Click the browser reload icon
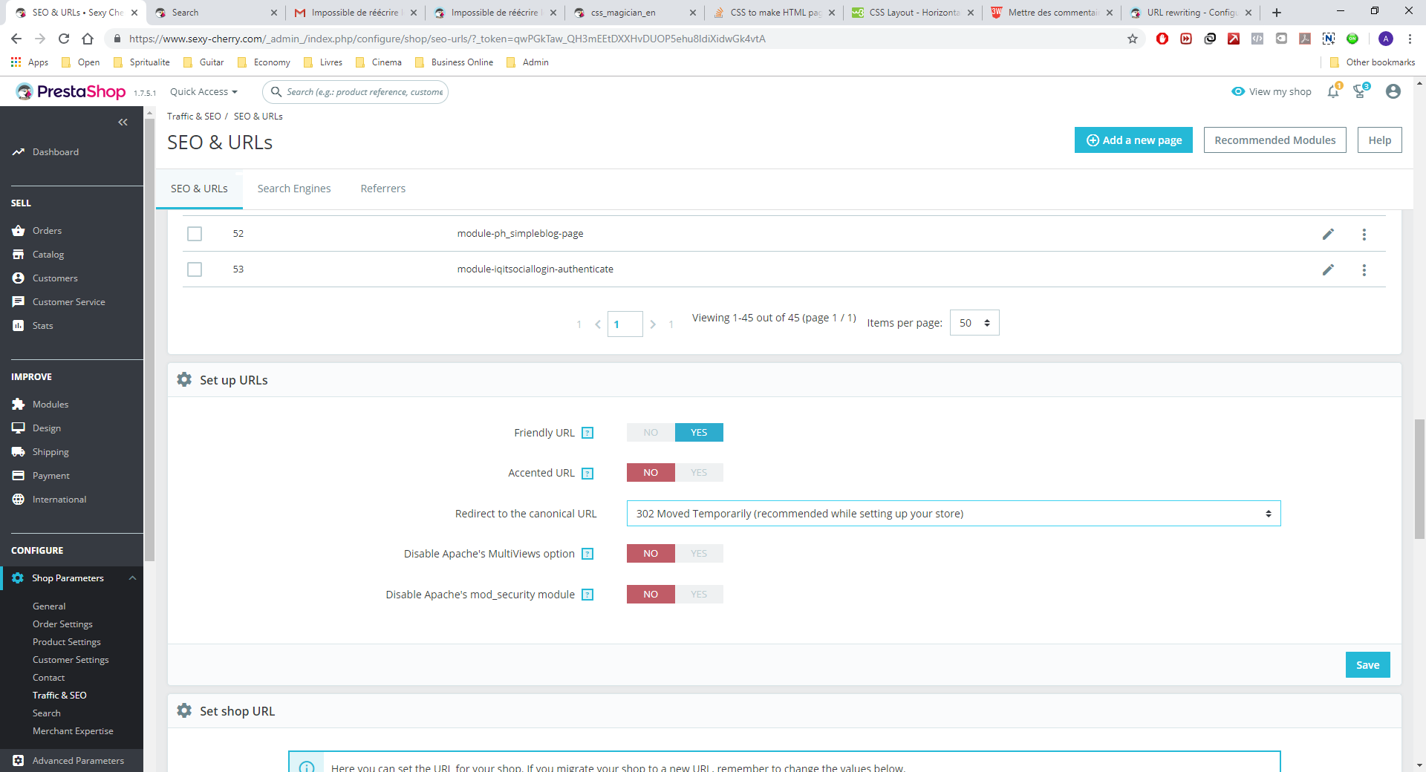This screenshot has width=1426, height=772. click(64, 39)
